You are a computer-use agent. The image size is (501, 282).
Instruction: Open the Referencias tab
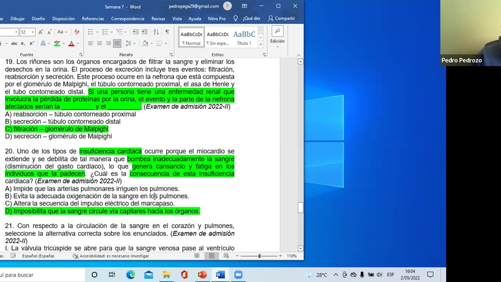coord(93,18)
